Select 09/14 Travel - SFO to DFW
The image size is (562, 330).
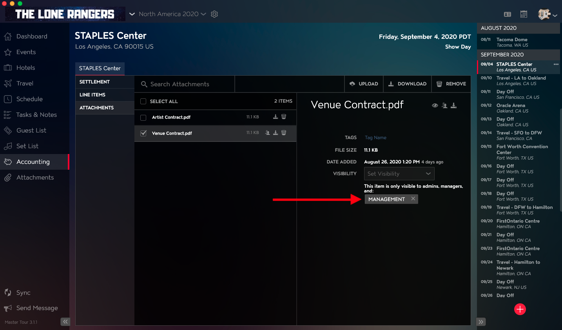point(518,136)
